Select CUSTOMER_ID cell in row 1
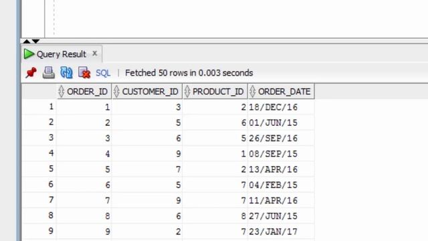428x241 pixels. (x=147, y=107)
